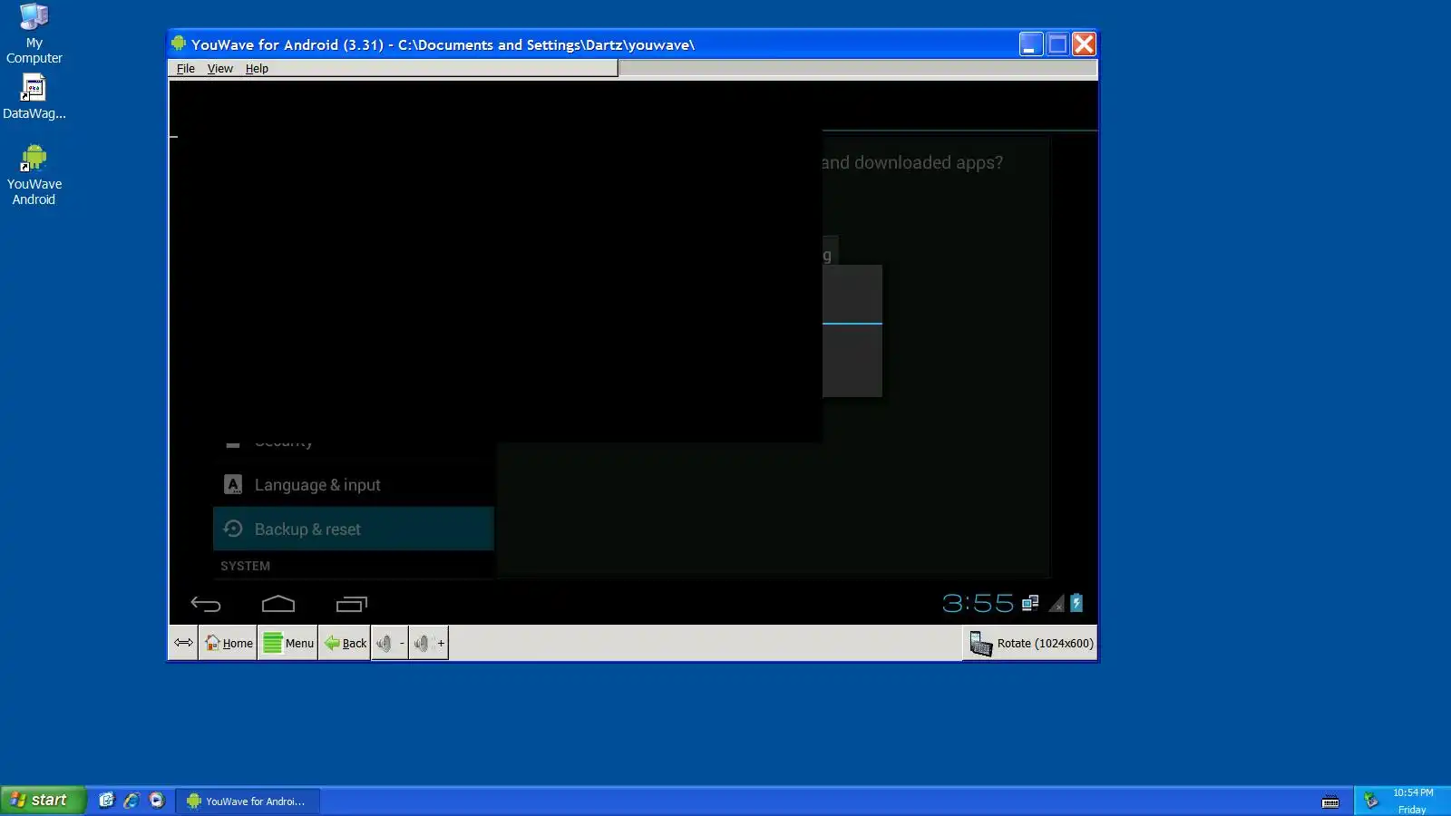The image size is (1451, 816).
Task: Click the Backup & reset circular arrow icon
Action: [233, 529]
